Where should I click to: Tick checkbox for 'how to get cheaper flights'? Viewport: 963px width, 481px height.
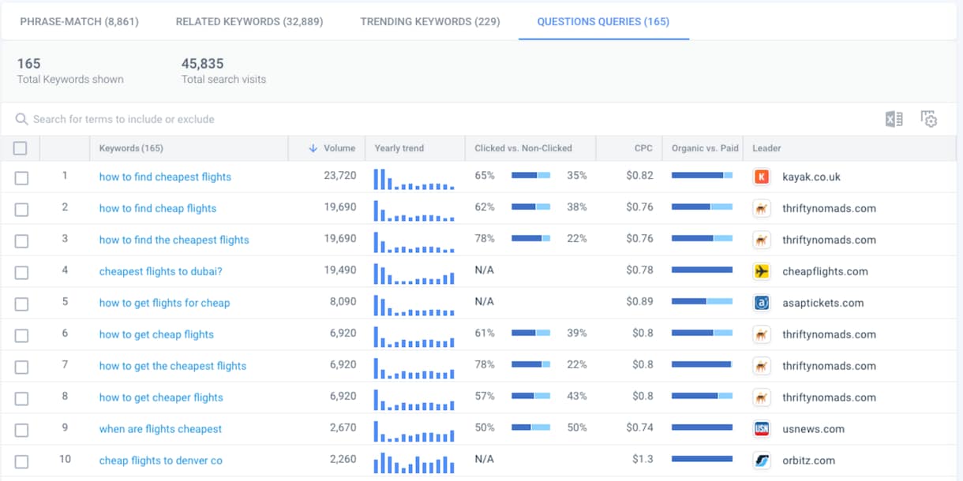click(21, 399)
